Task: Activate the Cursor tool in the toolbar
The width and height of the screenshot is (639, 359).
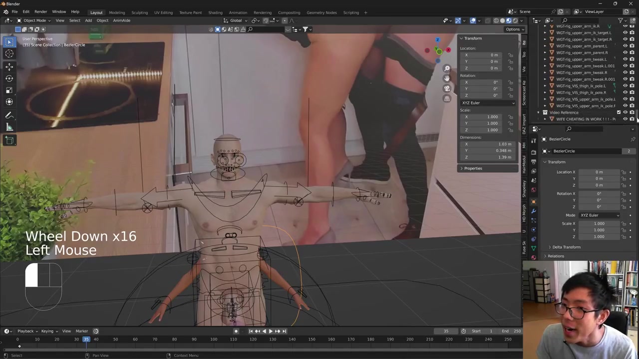Action: (9, 54)
